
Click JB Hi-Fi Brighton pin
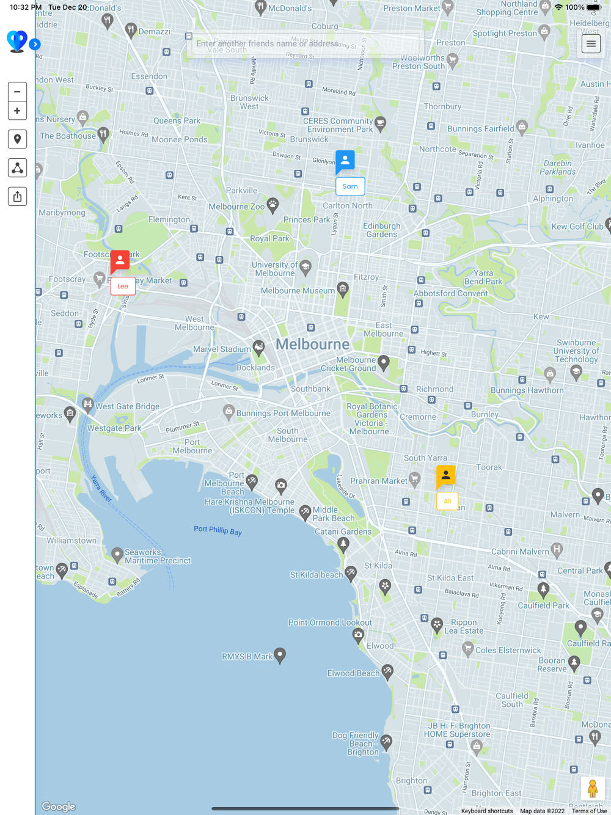click(x=477, y=746)
